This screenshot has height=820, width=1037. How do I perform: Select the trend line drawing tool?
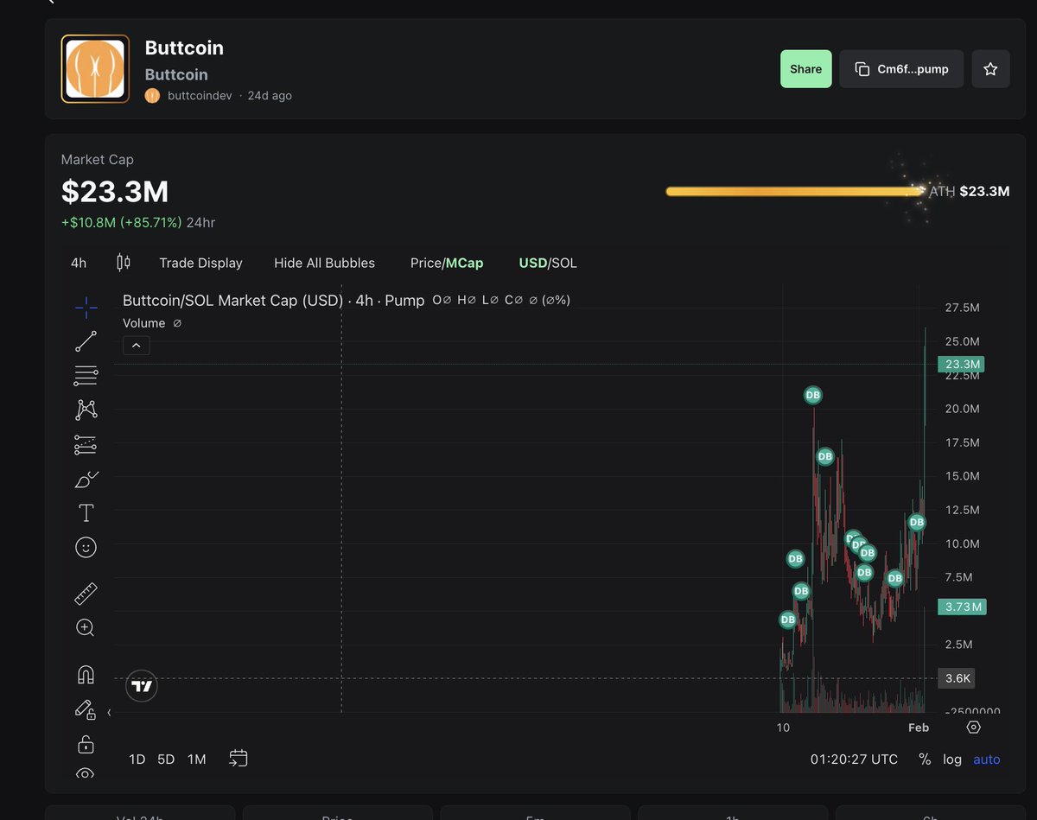[86, 341]
